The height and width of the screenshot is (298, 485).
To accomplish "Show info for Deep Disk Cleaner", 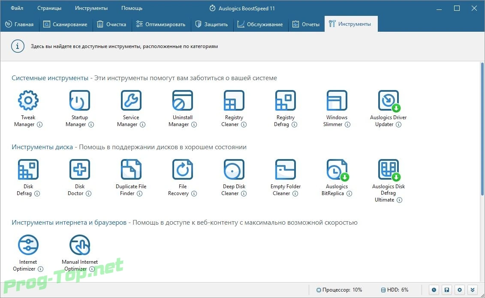I will 244,193.
